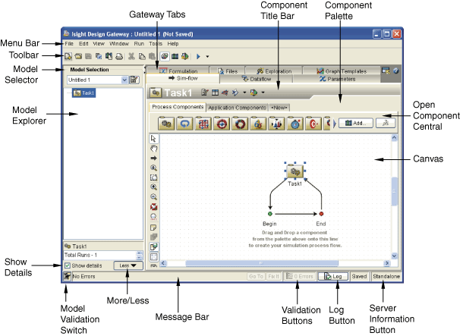Click the canvas horizontal scrollbar right arrow
Image resolution: width=463 pixels, height=336 pixels.
point(386,263)
